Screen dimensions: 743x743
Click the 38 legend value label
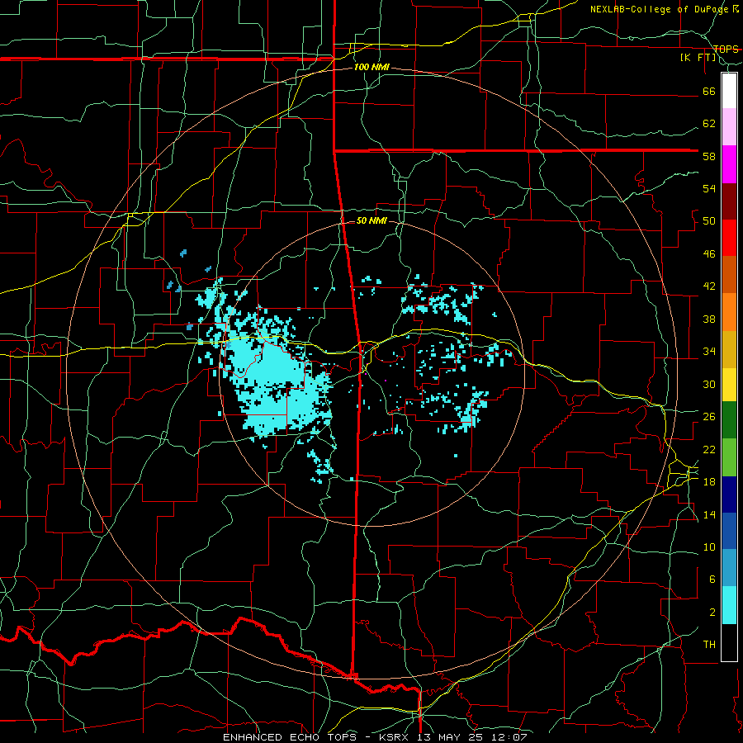(709, 319)
